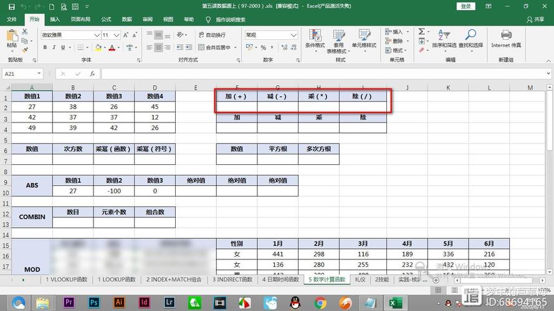Open Illustrator from the taskbar
This screenshot has width=554, height=311.
[119, 302]
